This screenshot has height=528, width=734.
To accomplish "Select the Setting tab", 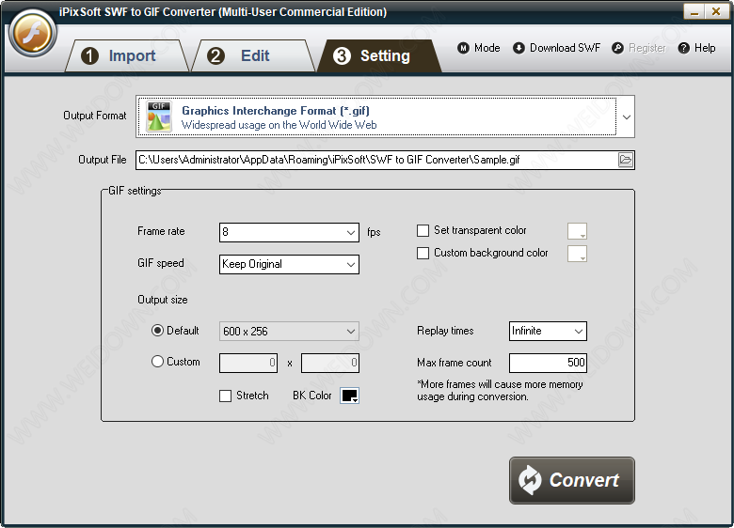I will 379,55.
